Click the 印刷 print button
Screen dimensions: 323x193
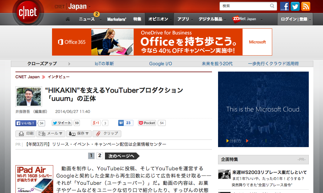tap(25, 133)
